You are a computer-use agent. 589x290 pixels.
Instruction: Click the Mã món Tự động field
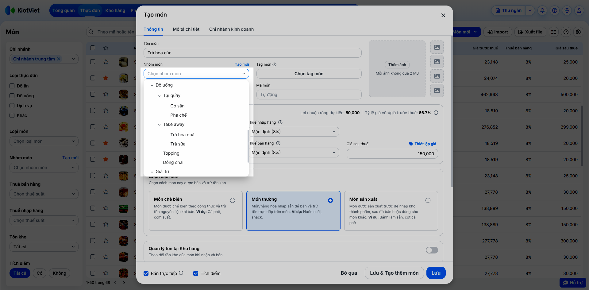[x=309, y=95]
